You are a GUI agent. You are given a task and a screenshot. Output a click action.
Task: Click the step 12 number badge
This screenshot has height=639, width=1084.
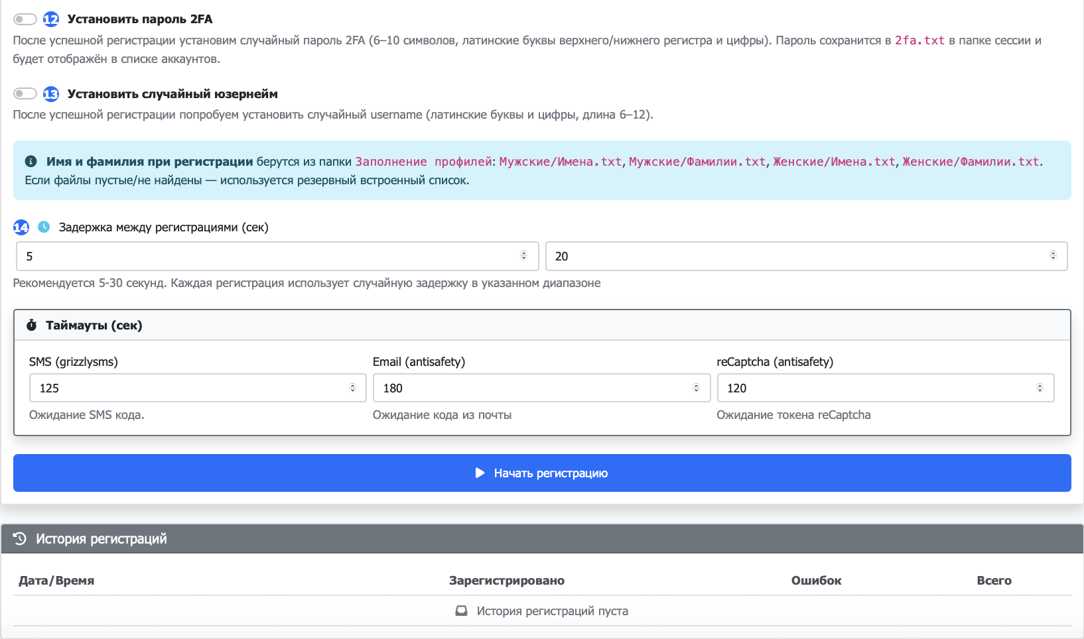[x=51, y=19]
